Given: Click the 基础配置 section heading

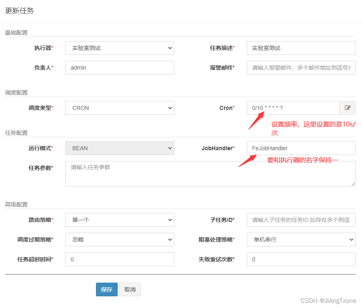Looking at the screenshot, I should coord(17,33).
